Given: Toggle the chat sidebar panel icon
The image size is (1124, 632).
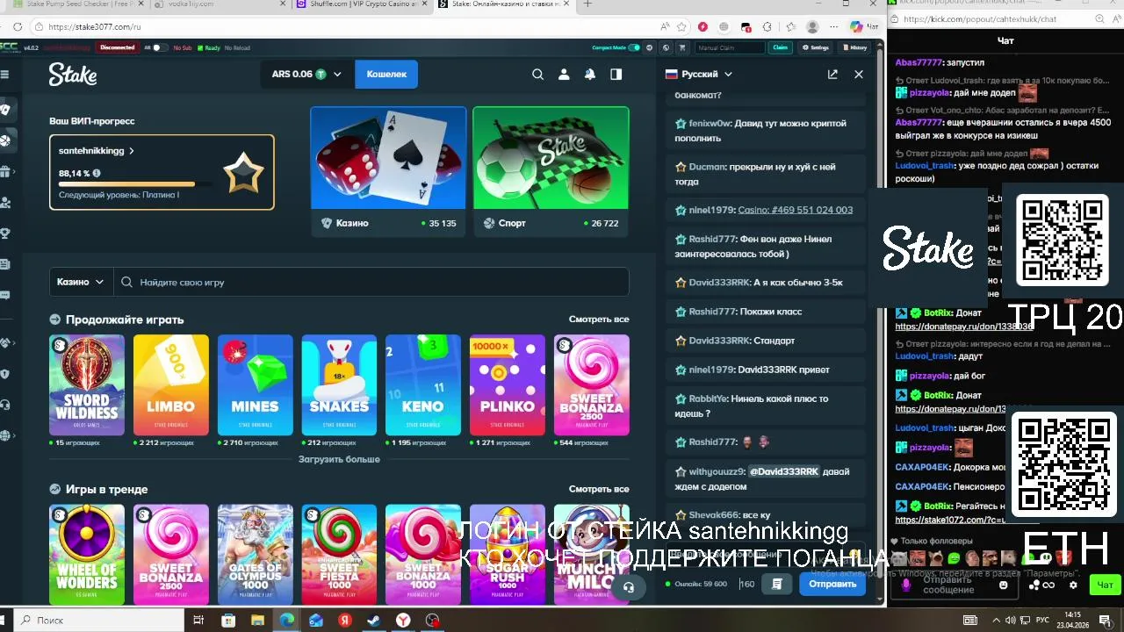Looking at the screenshot, I should click(x=616, y=75).
